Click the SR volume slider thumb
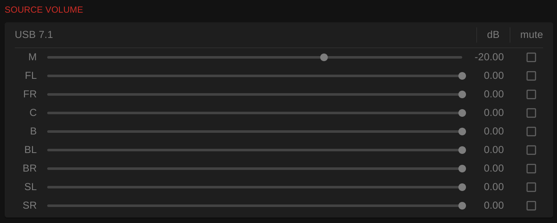Screen dimensions: 557x223 462,206
